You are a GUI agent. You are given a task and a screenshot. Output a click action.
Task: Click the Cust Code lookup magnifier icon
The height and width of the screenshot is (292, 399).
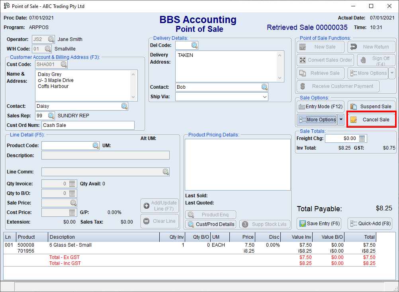point(64,64)
